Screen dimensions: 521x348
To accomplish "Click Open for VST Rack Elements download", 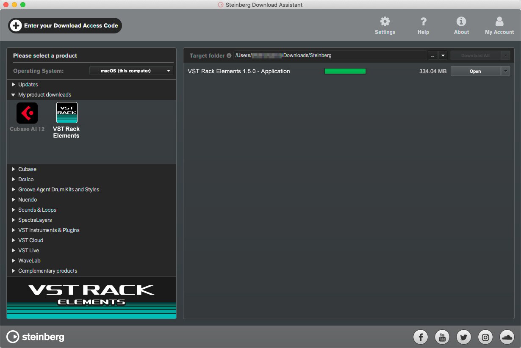I will click(x=475, y=72).
